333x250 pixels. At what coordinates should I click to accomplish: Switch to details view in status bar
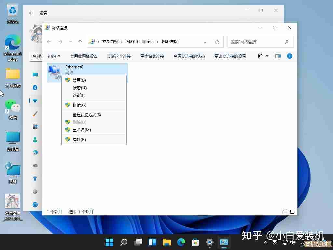pos(285,212)
